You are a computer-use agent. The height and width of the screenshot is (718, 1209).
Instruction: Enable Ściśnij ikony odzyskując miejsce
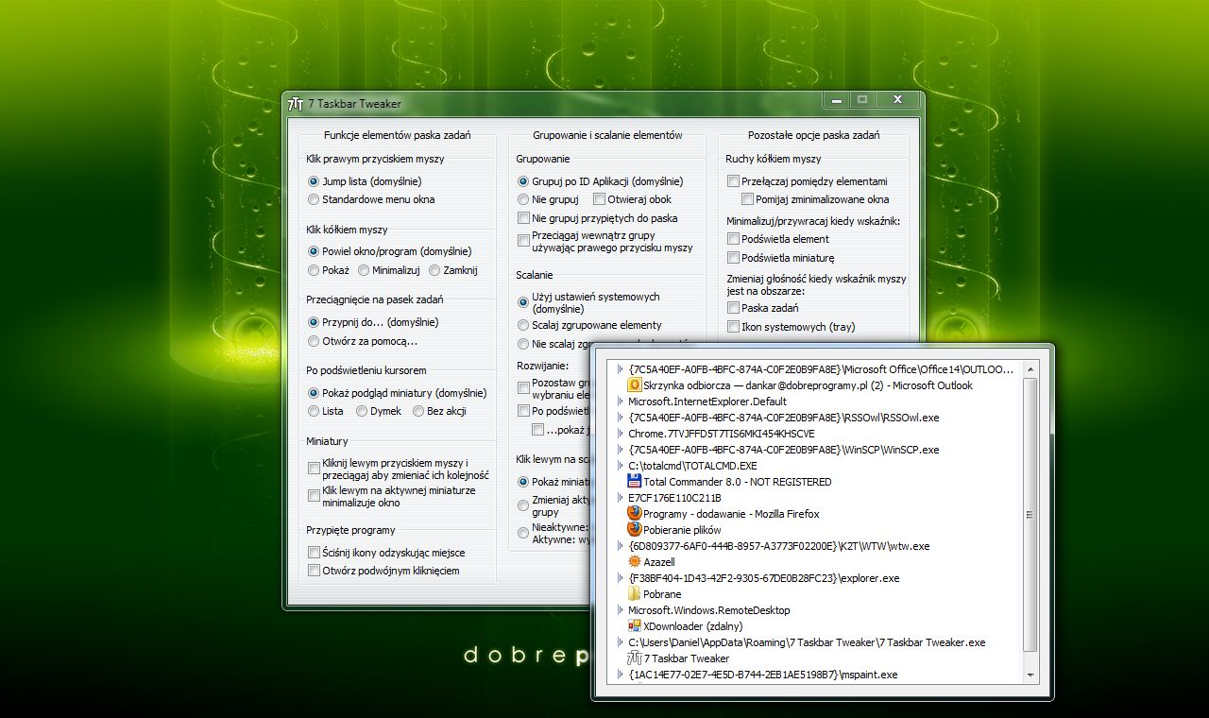pyautogui.click(x=315, y=553)
